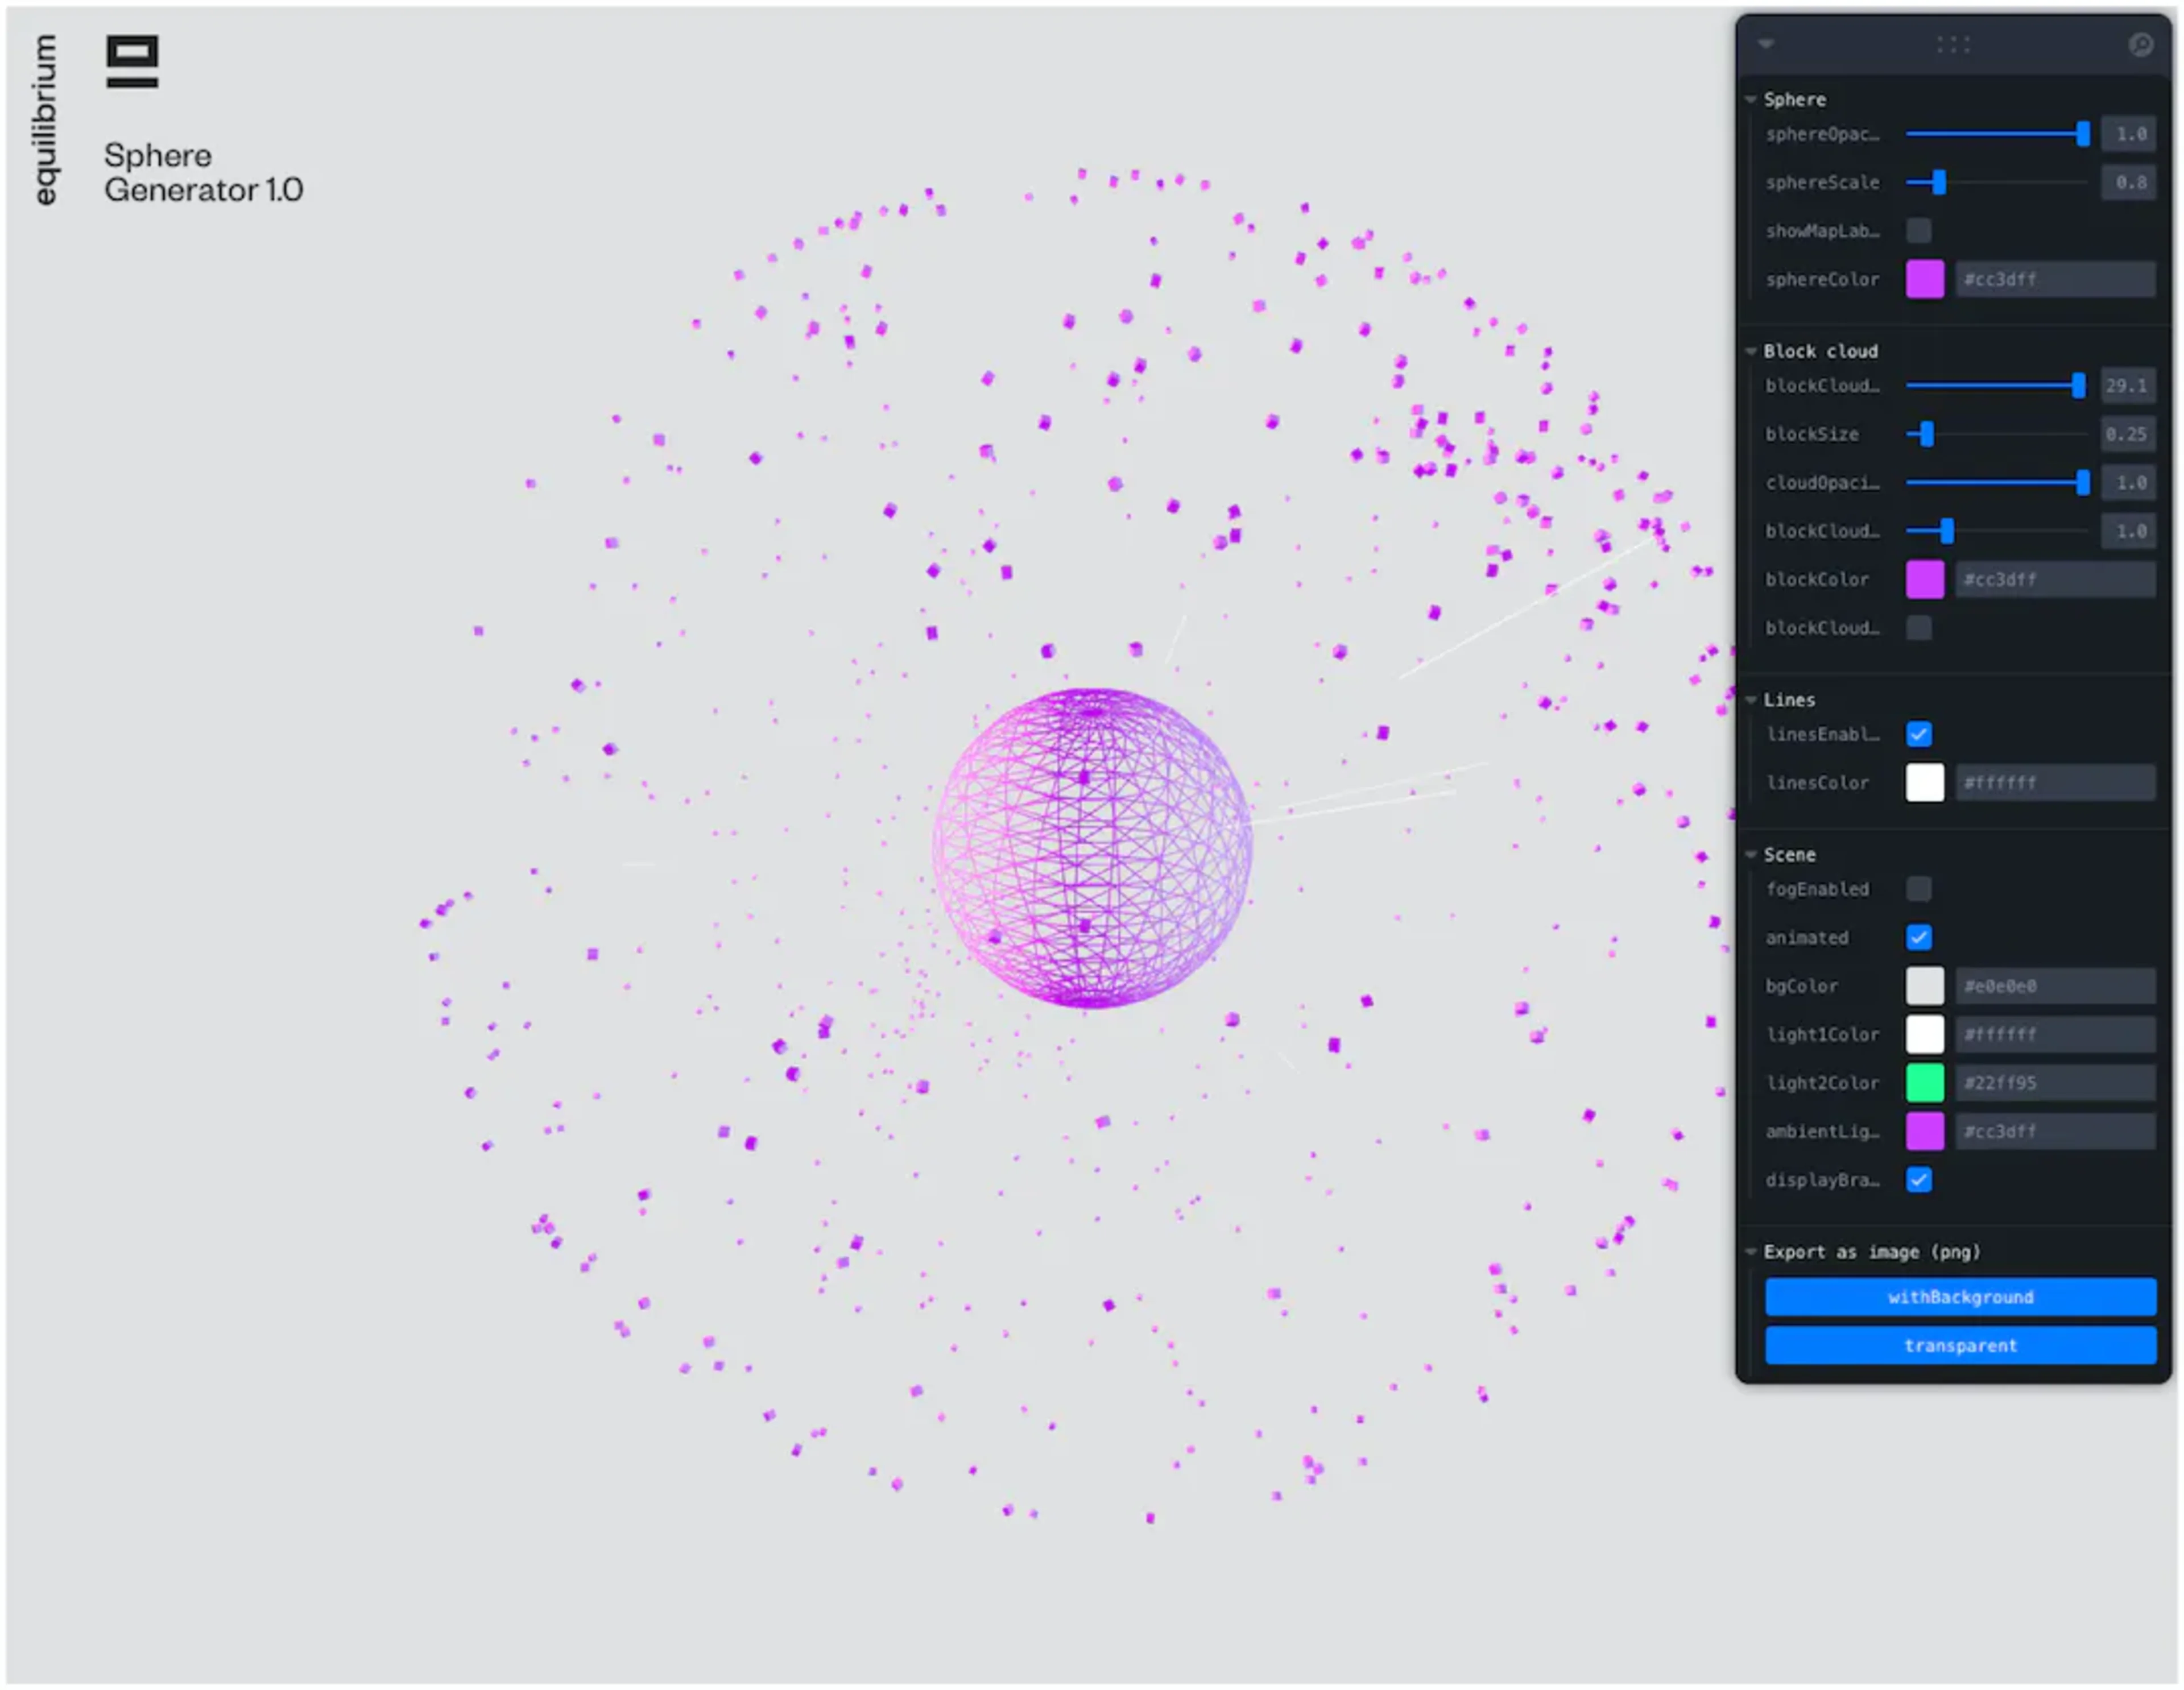Screen dimensions: 2184x1690
Task: Open the blockColor swatch picker
Action: click(1924, 580)
